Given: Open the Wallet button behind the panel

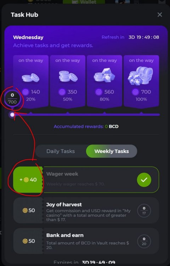Looking at the screenshot, I should (84, 2).
